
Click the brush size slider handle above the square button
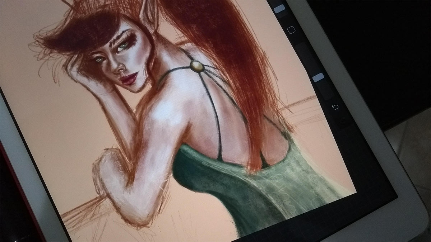coord(279,9)
